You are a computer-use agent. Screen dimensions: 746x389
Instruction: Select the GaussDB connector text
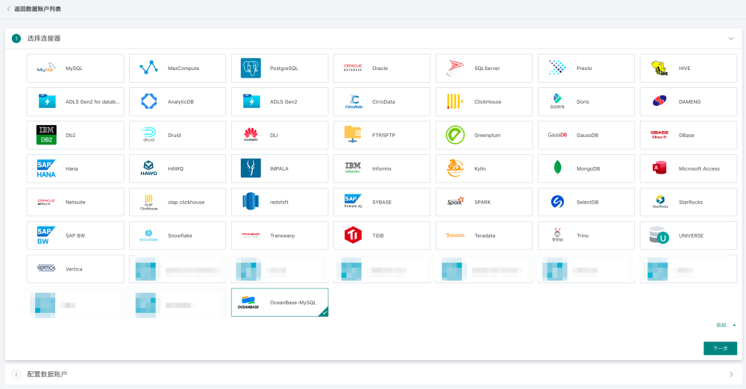click(587, 136)
